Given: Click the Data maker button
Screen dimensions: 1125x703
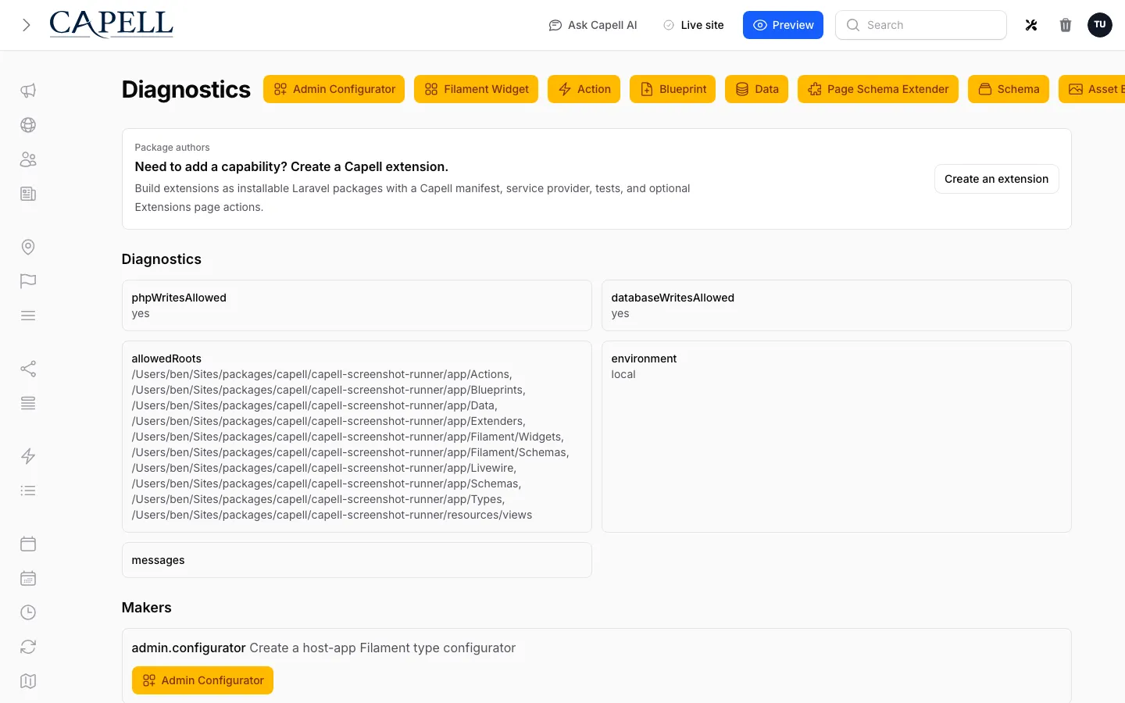Looking at the screenshot, I should click(x=756, y=89).
